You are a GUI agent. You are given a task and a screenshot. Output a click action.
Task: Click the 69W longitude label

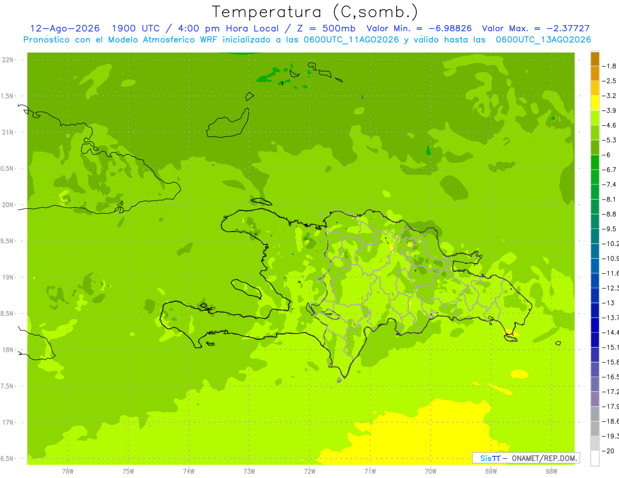(491, 471)
